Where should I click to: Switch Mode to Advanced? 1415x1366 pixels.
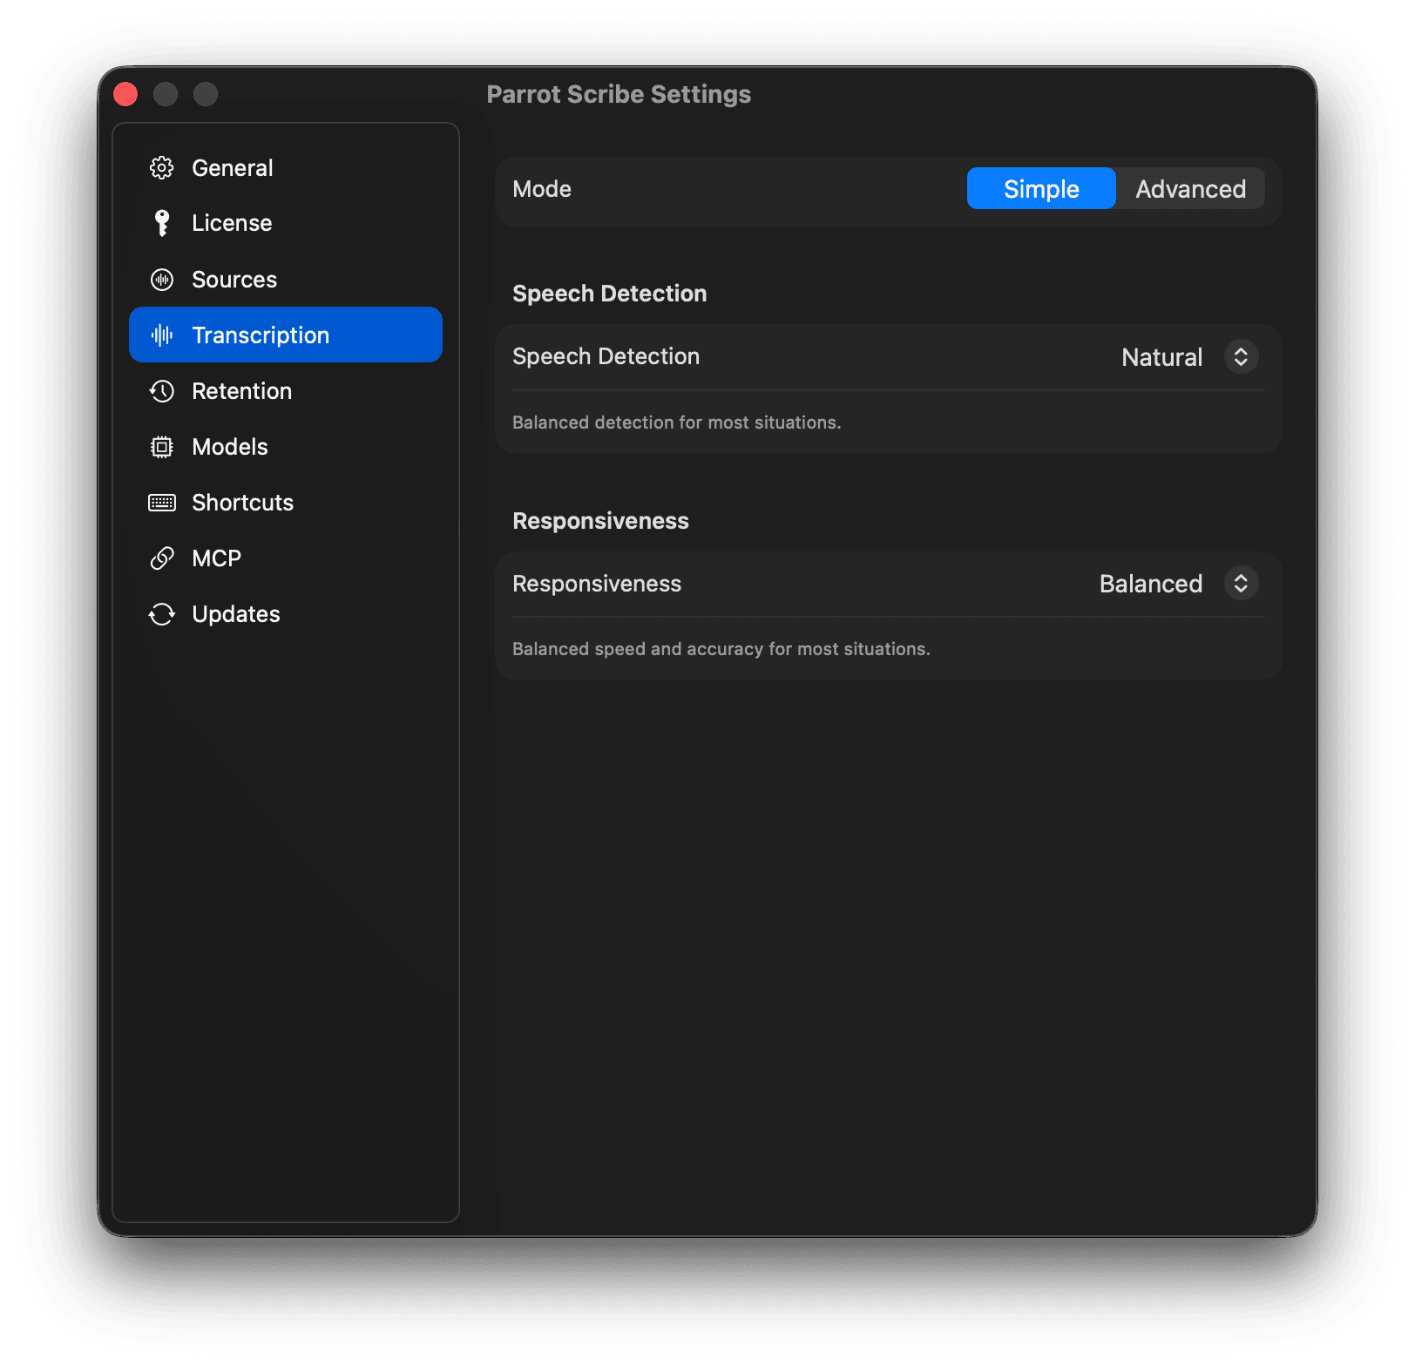pyautogui.click(x=1188, y=188)
